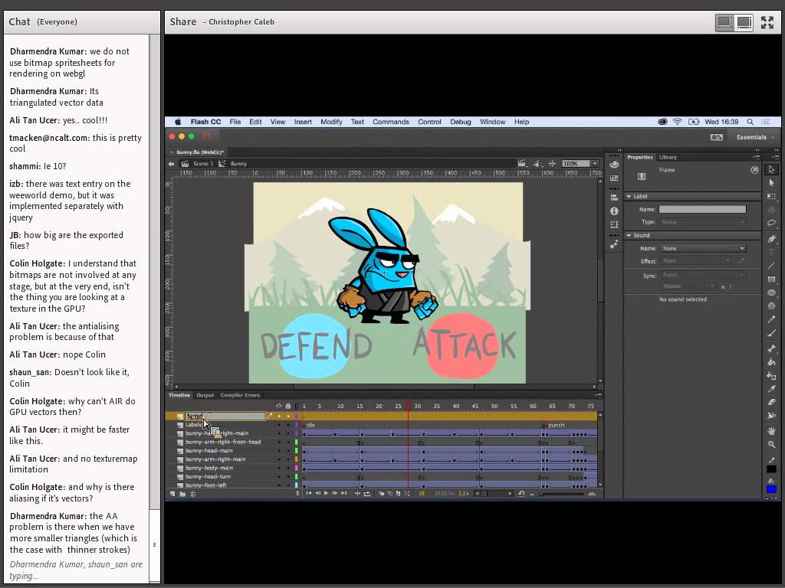The height and width of the screenshot is (588, 785).
Task: Select the Rectangle tool
Action: (x=771, y=279)
